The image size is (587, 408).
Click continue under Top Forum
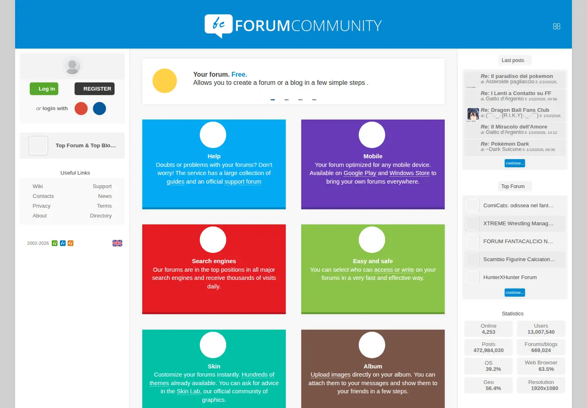[515, 293]
